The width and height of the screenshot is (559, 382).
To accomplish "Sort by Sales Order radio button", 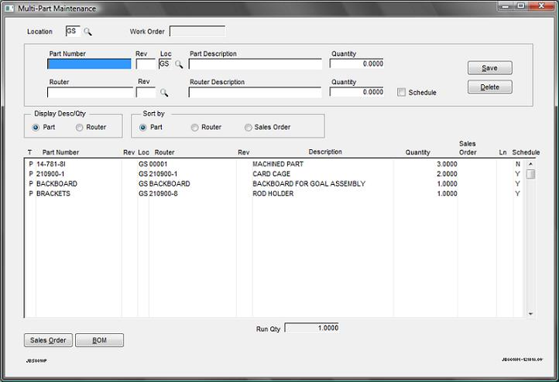I will point(248,128).
